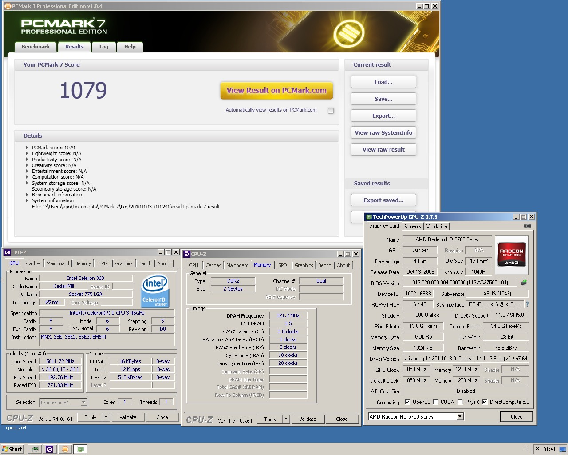Click the Radeon Graphics AMD logo
Image resolution: width=568 pixels, height=455 pixels.
coord(512,255)
